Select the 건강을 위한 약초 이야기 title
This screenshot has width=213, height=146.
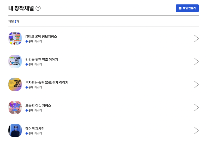(42, 60)
